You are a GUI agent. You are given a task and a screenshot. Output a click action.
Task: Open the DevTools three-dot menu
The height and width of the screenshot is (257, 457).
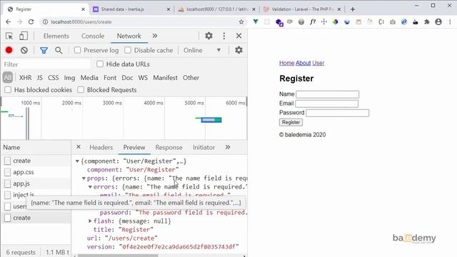[224, 36]
